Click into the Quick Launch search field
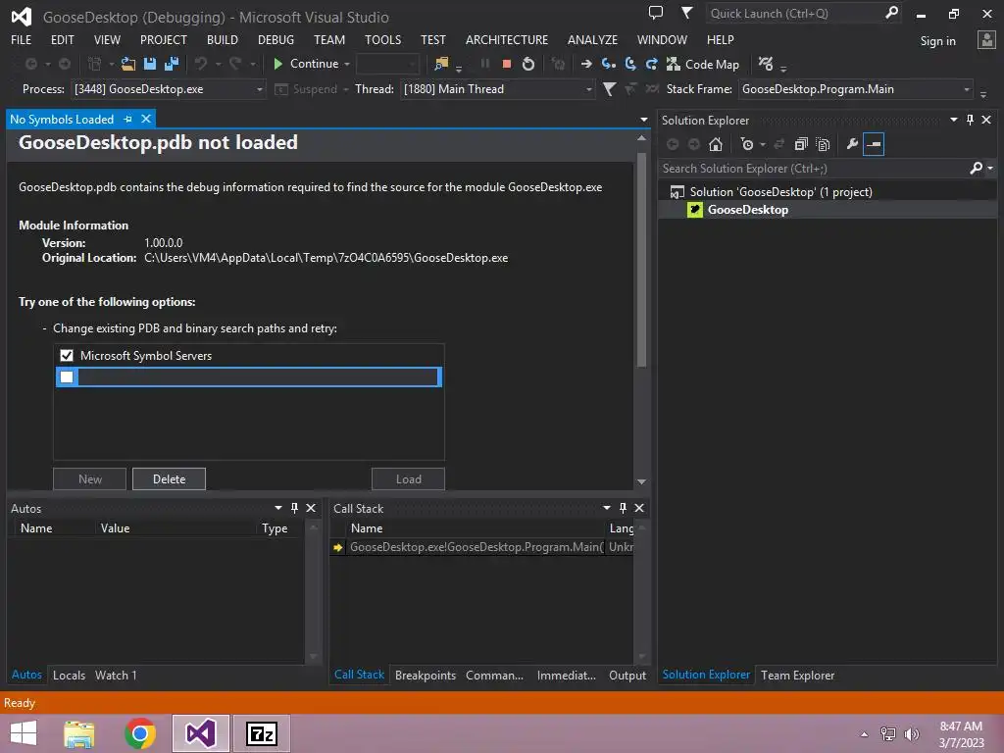The width and height of the screenshot is (1004, 753). coord(794,14)
